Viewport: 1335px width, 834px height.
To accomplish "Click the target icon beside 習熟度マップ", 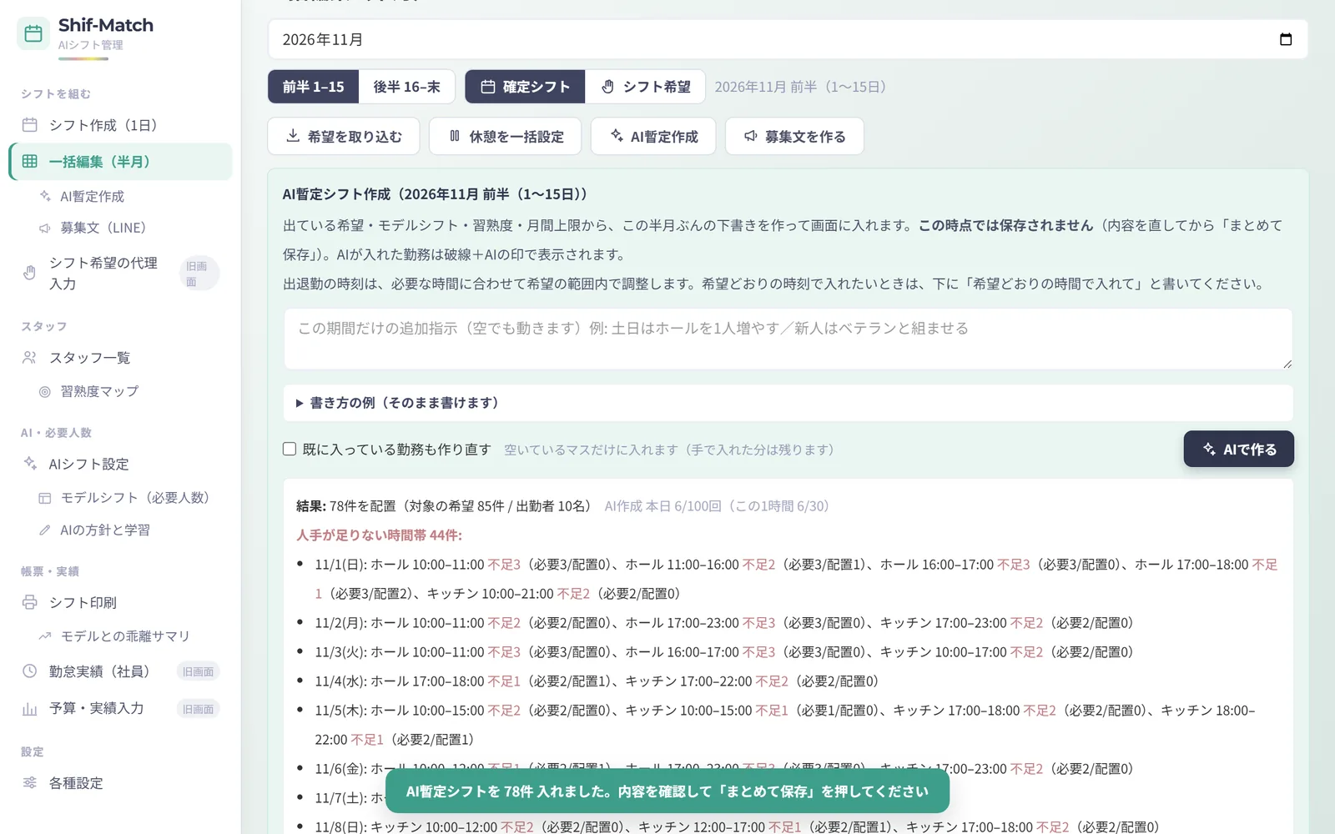I will tap(45, 392).
